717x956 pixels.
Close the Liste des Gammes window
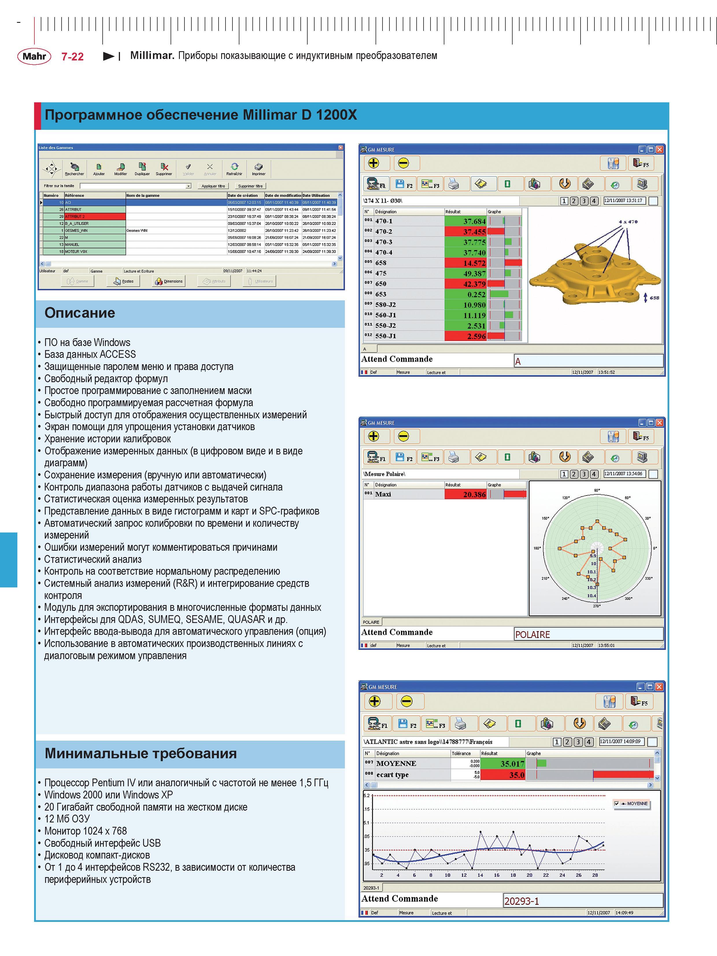click(341, 148)
